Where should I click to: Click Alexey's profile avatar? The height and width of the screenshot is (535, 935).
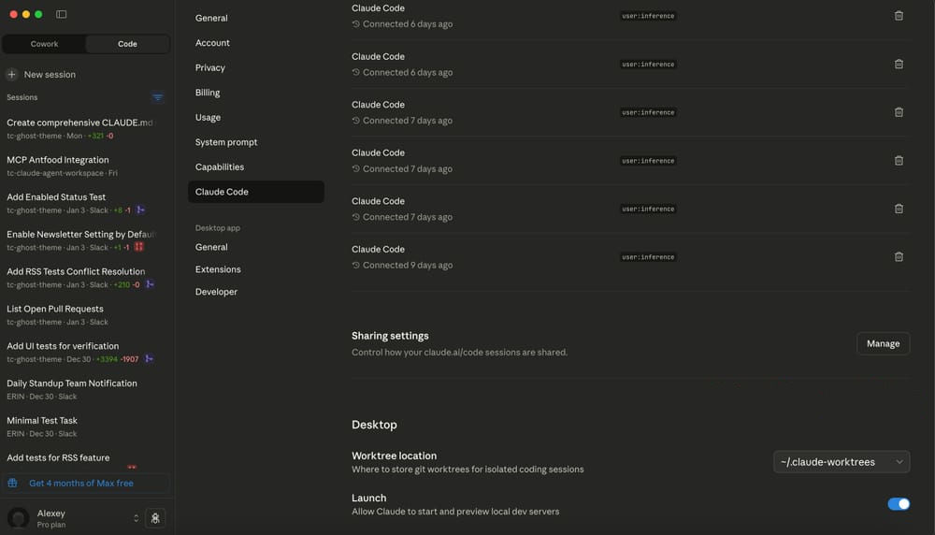point(19,518)
